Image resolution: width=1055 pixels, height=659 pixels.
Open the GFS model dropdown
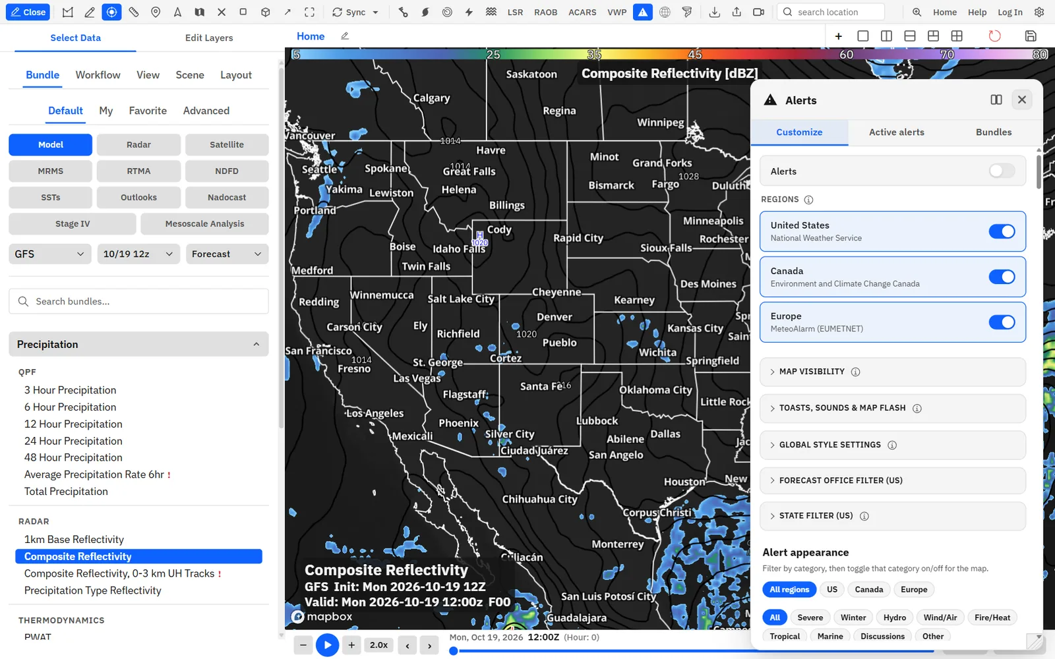[x=50, y=254]
